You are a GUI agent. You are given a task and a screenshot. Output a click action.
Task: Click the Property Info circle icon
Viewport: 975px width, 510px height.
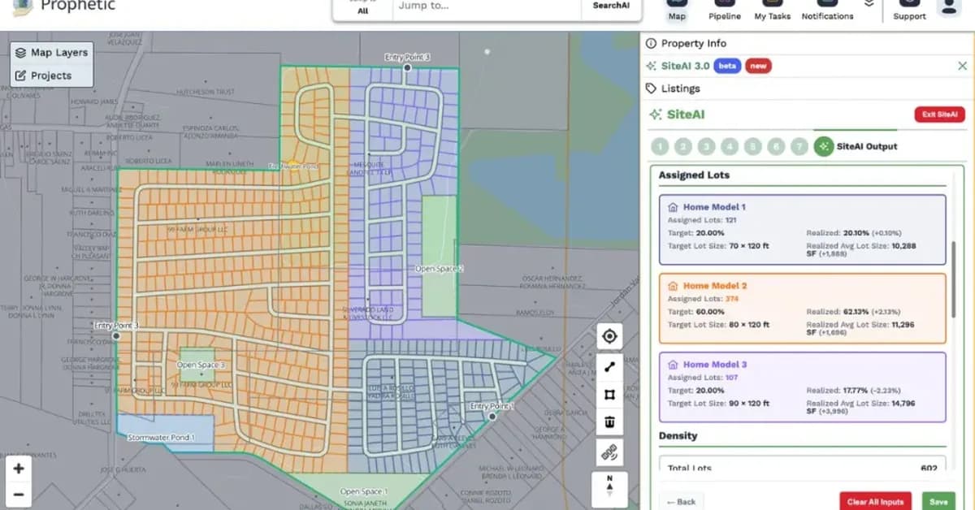[651, 43]
